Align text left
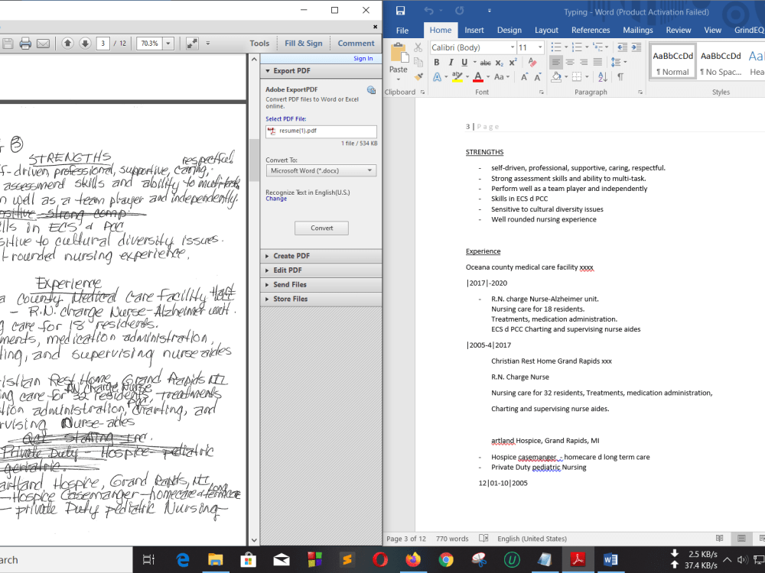 click(x=555, y=63)
